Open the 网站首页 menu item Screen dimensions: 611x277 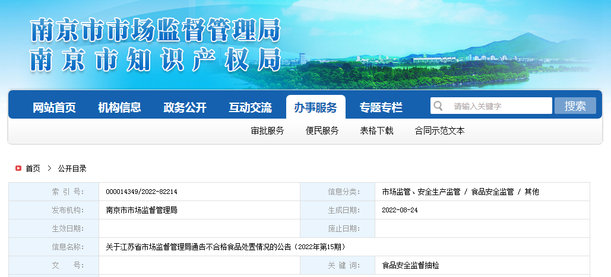coord(54,107)
